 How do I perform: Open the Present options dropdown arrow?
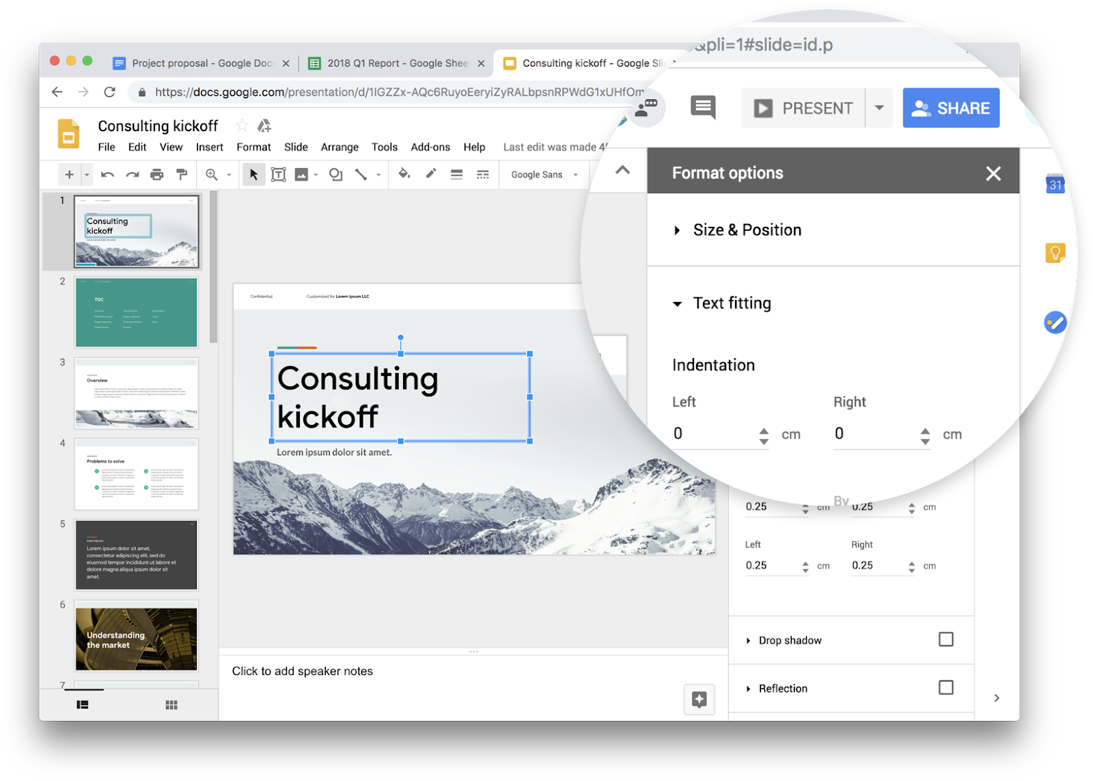tap(879, 107)
